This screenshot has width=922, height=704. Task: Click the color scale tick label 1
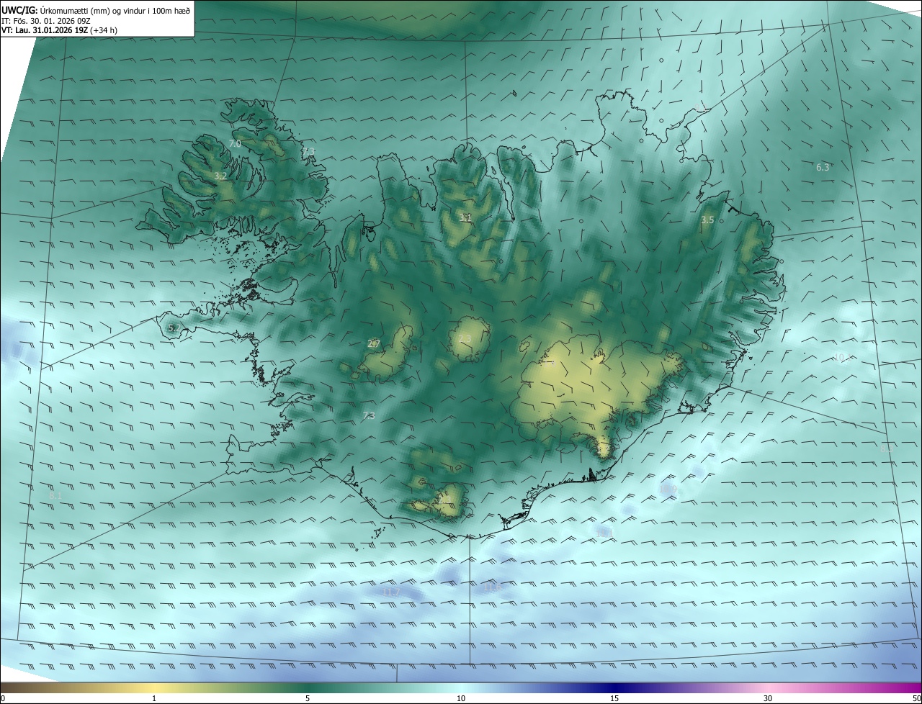point(154,698)
